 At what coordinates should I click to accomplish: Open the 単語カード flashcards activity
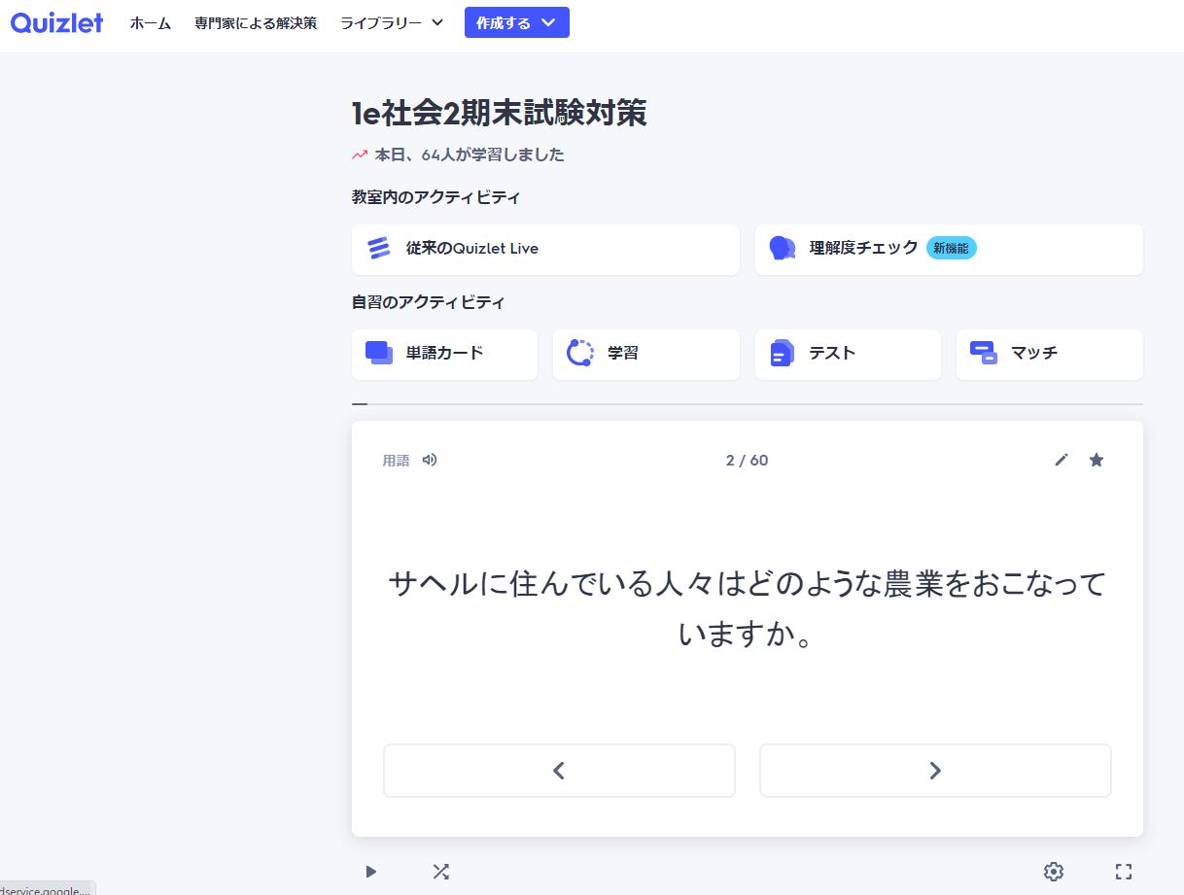444,354
